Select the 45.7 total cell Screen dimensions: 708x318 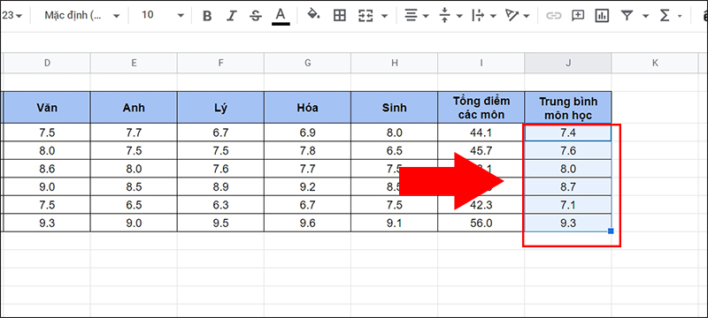[481, 151]
